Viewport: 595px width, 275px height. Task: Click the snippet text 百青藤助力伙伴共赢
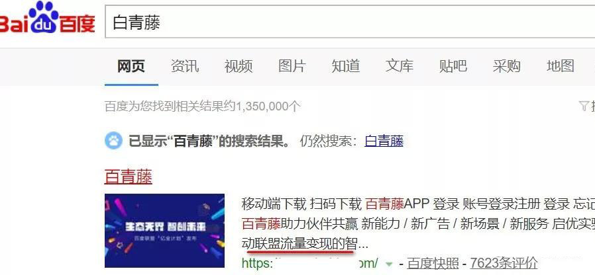[299, 224]
